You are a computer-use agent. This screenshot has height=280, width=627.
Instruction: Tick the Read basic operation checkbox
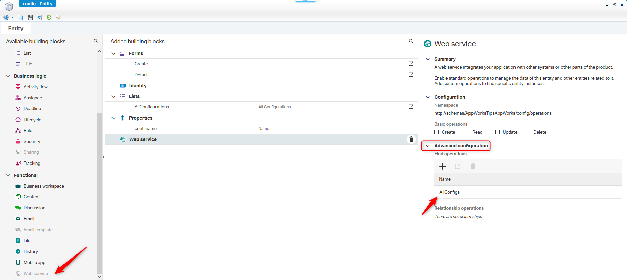pyautogui.click(x=467, y=132)
